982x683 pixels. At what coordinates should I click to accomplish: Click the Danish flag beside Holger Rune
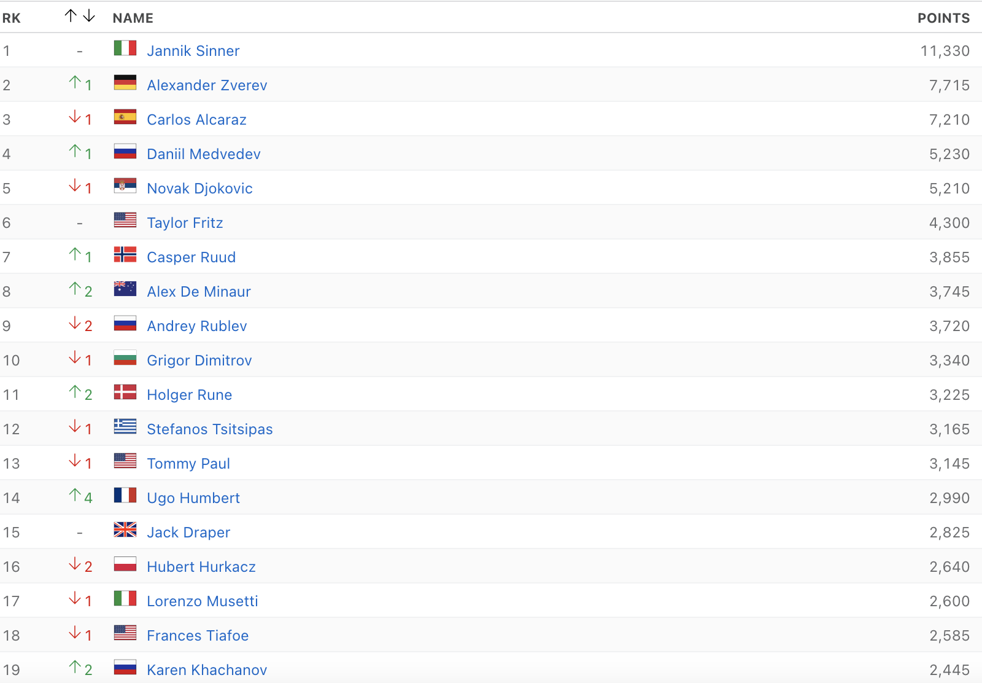125,392
